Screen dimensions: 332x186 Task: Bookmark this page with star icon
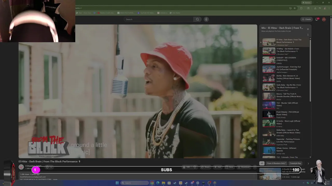tap(295, 8)
